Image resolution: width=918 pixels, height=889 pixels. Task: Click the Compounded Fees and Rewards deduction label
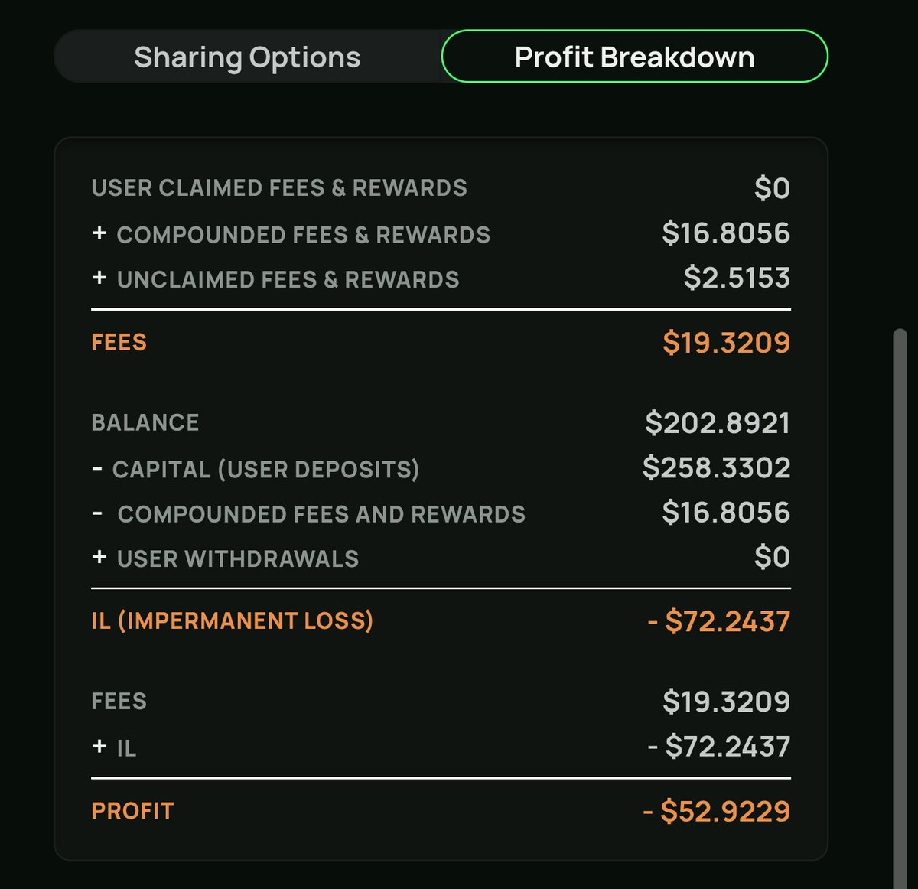click(308, 514)
